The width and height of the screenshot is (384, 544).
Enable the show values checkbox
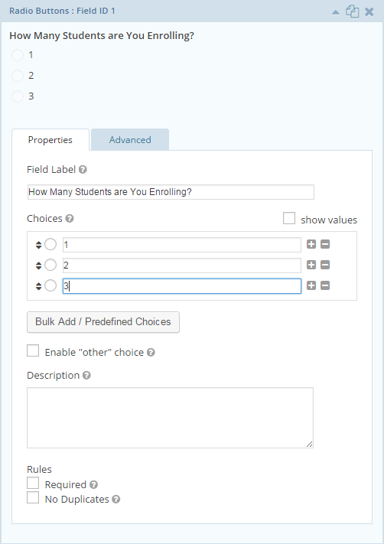coord(289,219)
